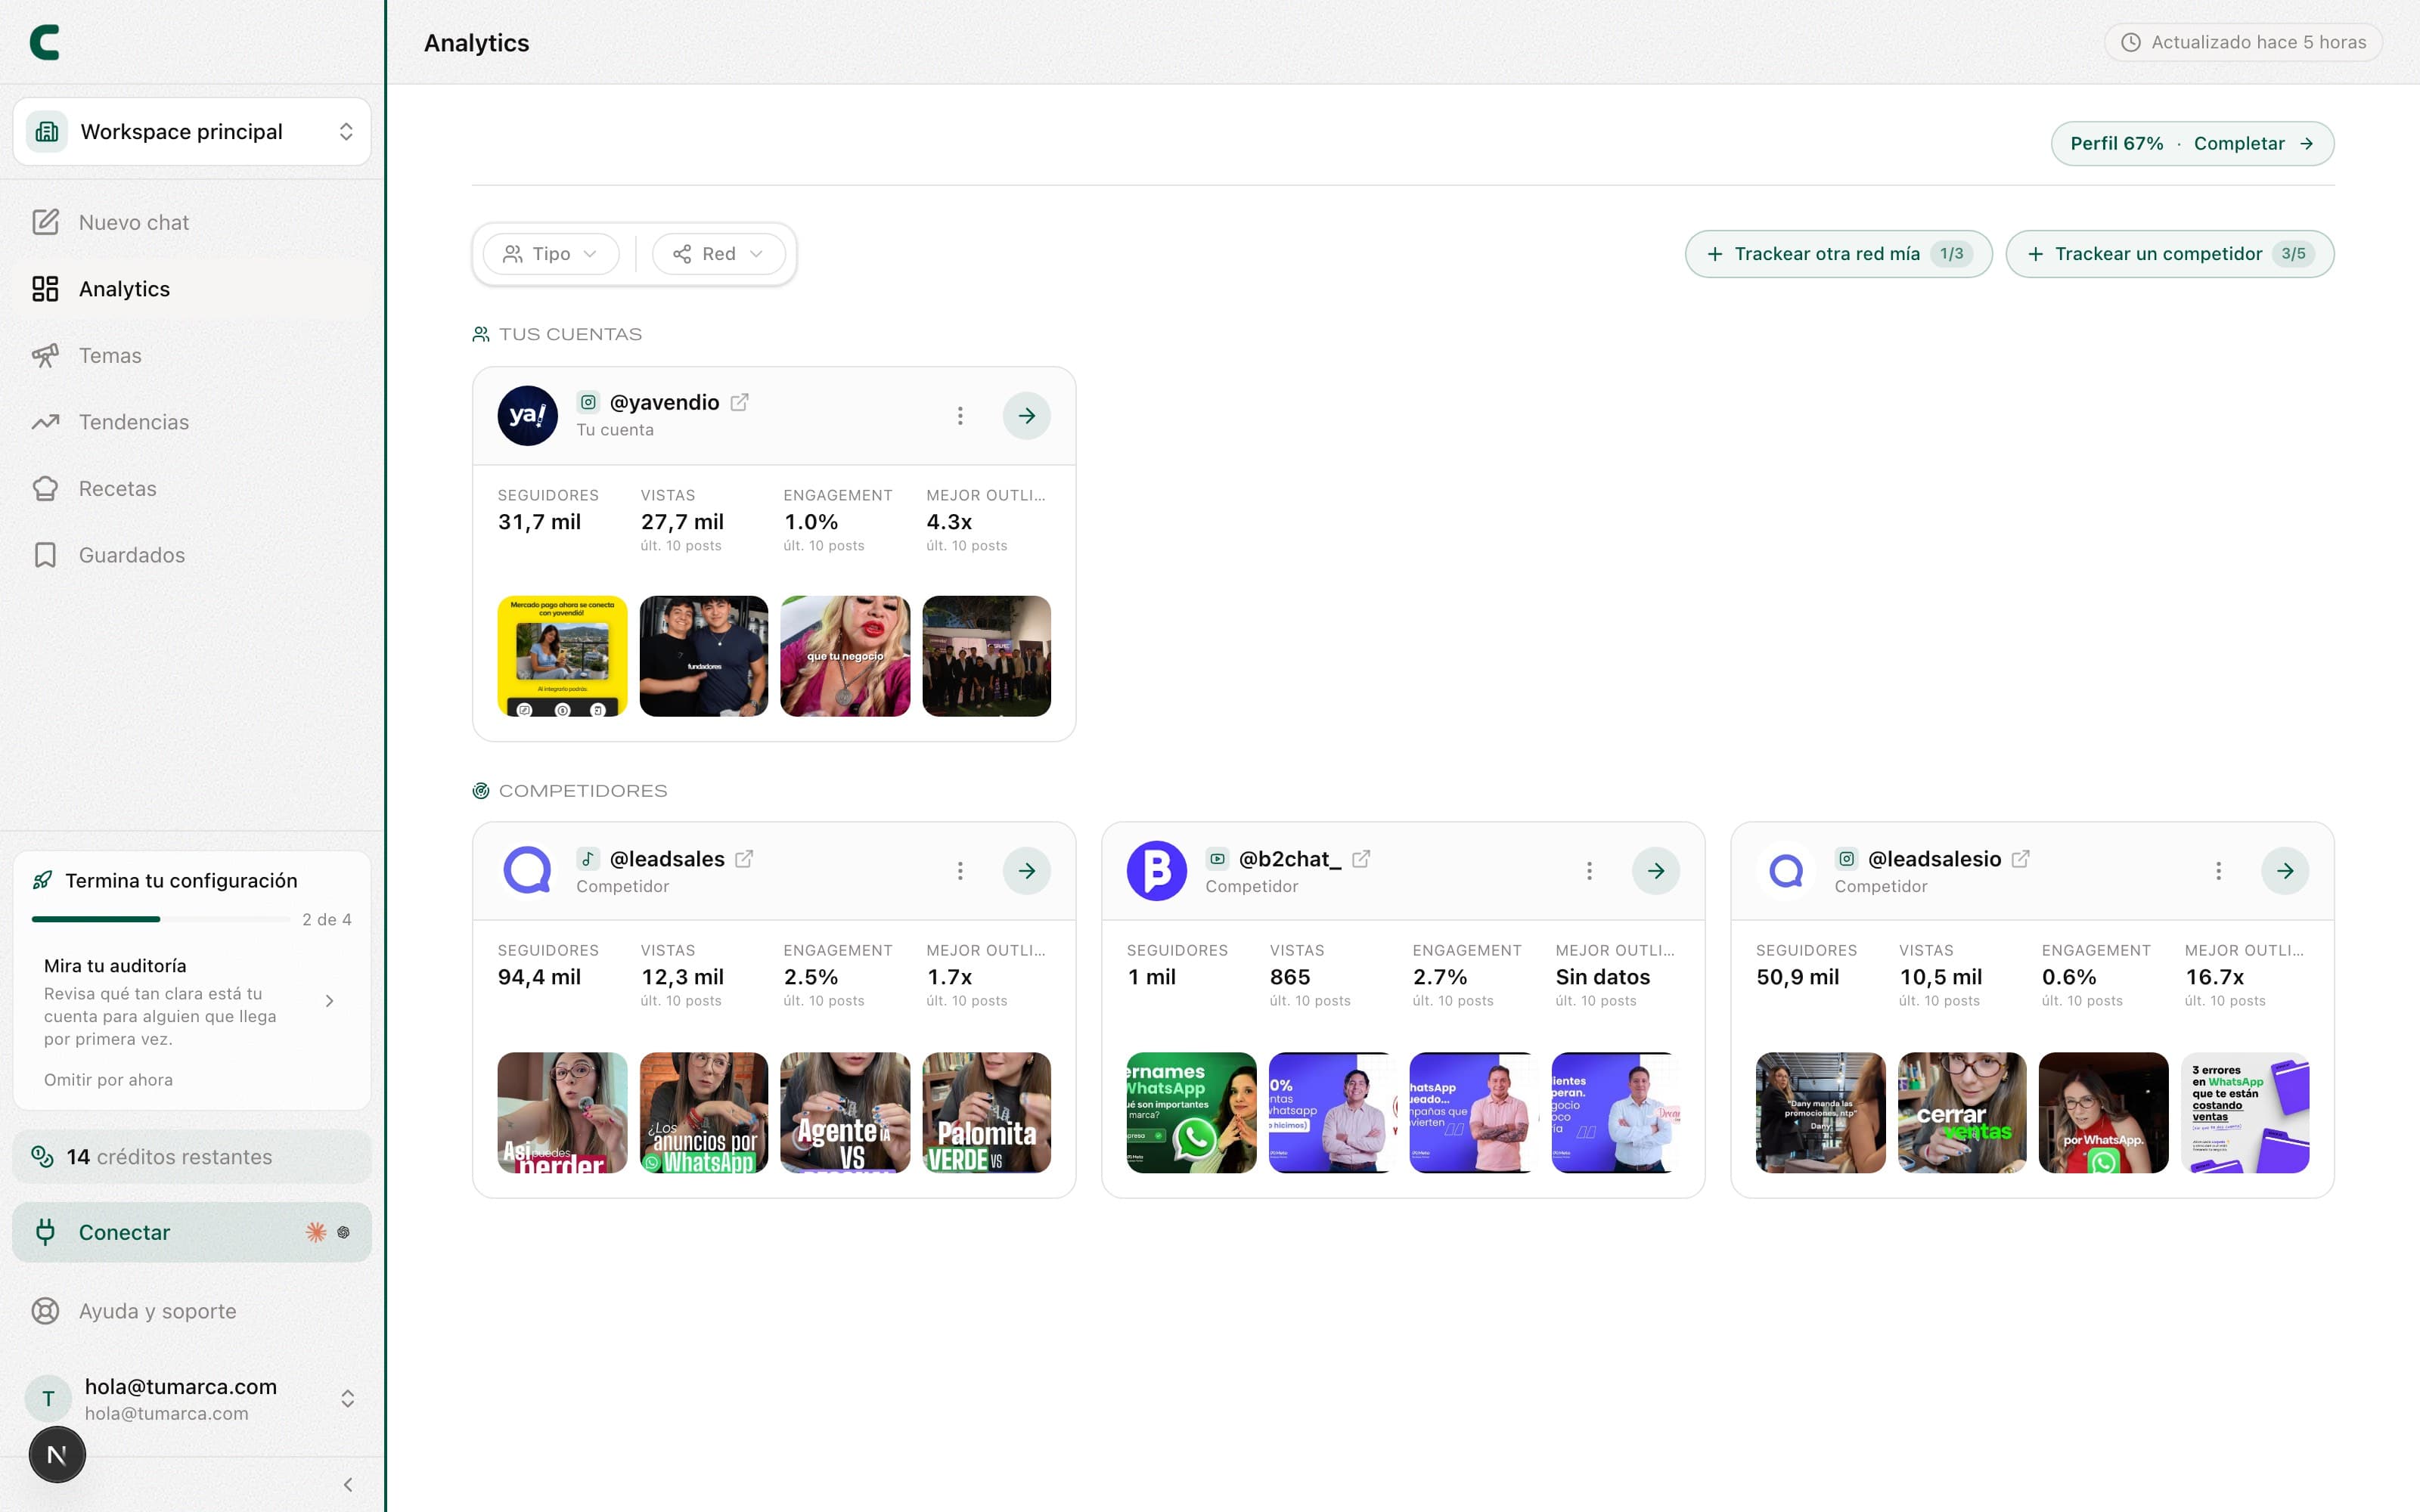
Task: Click the ya! avatar of @yavendio
Action: (x=528, y=416)
